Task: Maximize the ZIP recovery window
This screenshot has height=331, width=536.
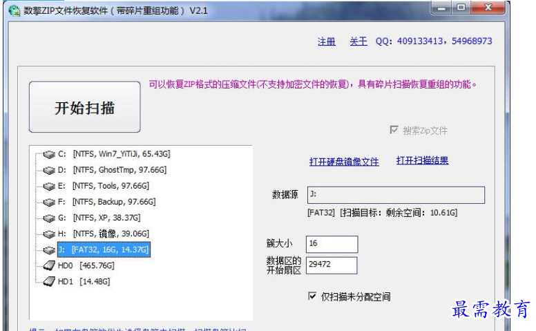Action: (461, 8)
